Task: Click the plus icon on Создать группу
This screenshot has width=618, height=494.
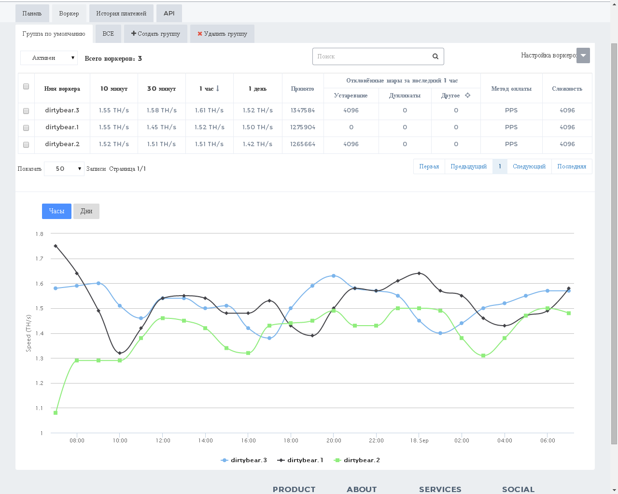Action: click(134, 34)
